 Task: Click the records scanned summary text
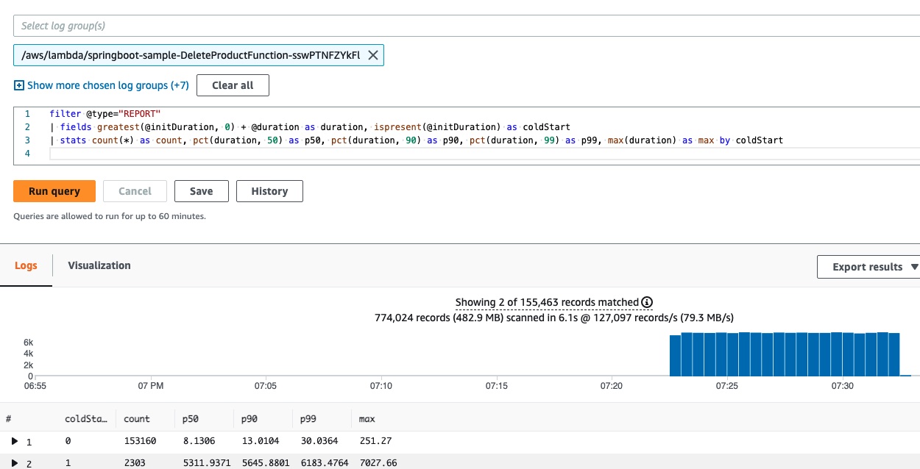554,318
